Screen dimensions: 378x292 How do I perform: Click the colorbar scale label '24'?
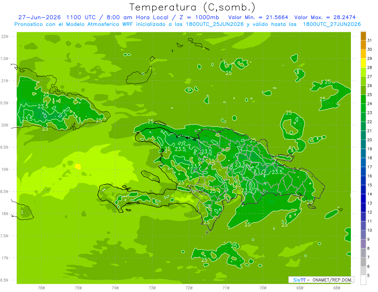click(x=370, y=104)
